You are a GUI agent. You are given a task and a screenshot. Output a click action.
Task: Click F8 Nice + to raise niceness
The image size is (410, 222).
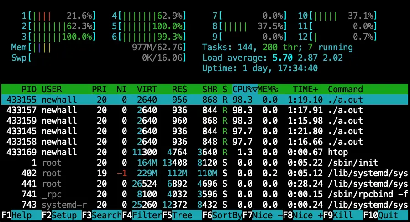point(303,216)
